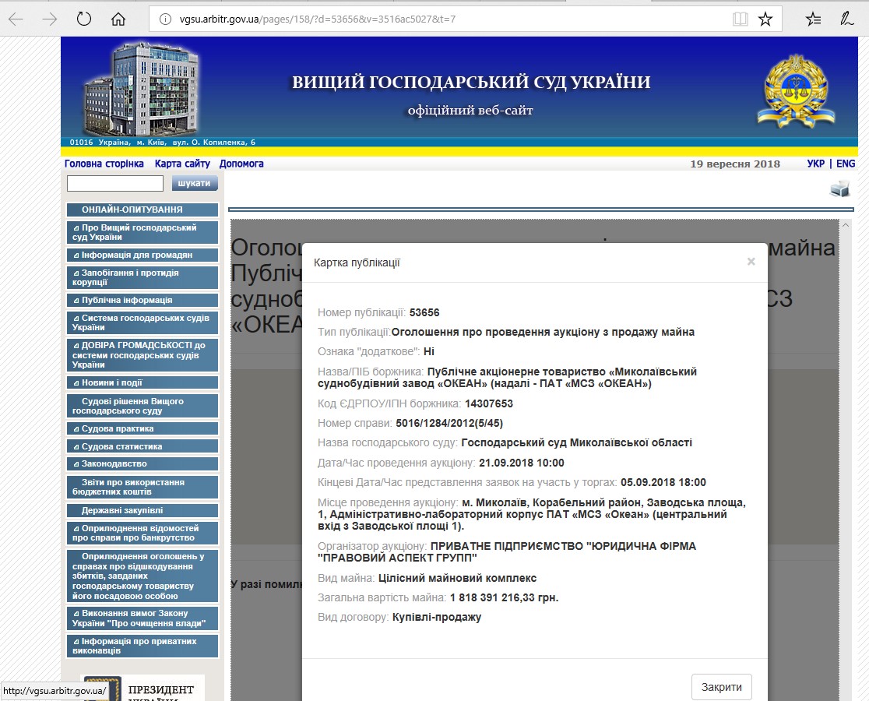Open Державні закупівлі menu item
869x701 pixels.
[x=142, y=510]
